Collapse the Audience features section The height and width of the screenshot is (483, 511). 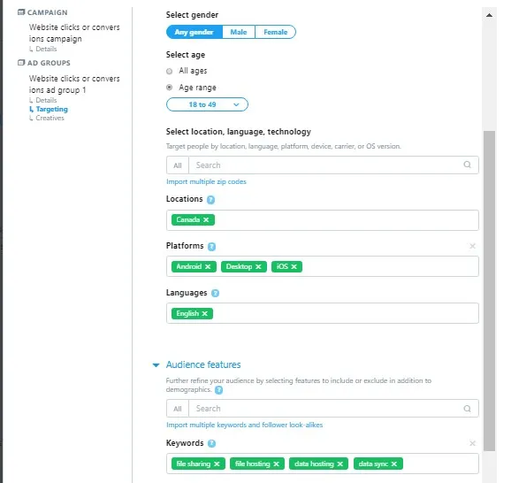156,365
